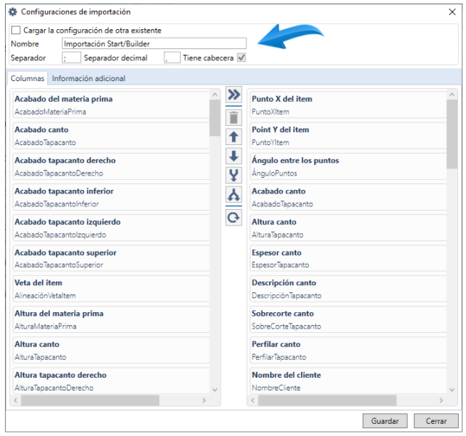Click the Guardar button
Screen dimensions: 466x436
click(385, 421)
